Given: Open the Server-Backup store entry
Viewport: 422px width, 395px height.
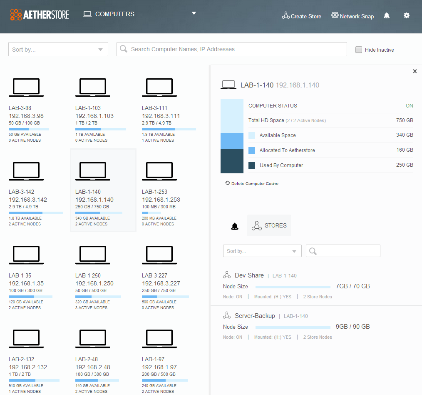Looking at the screenshot, I should [255, 316].
